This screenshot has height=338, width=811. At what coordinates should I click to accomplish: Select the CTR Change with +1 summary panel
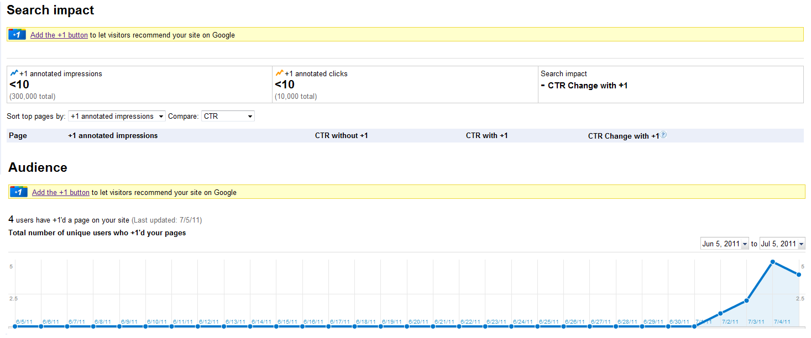[670, 84]
